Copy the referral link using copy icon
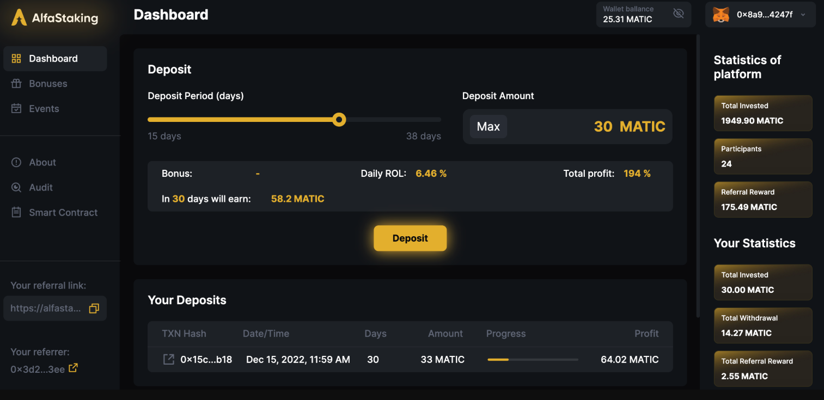This screenshot has width=824, height=400. click(x=94, y=309)
